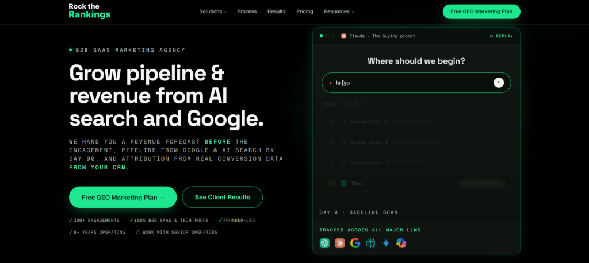
Task: Click the highlighted 'FROM YOUR CRM.' text
Action: (x=100, y=167)
